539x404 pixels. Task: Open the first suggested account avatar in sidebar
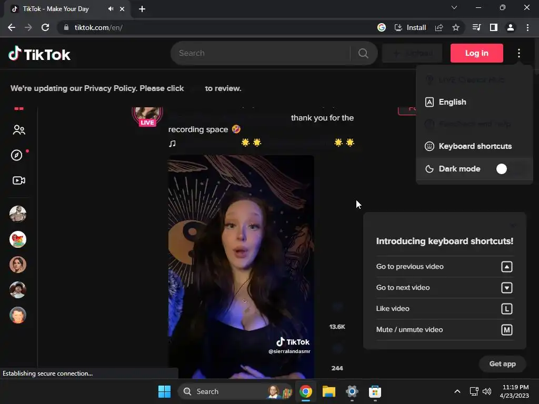pyautogui.click(x=18, y=214)
